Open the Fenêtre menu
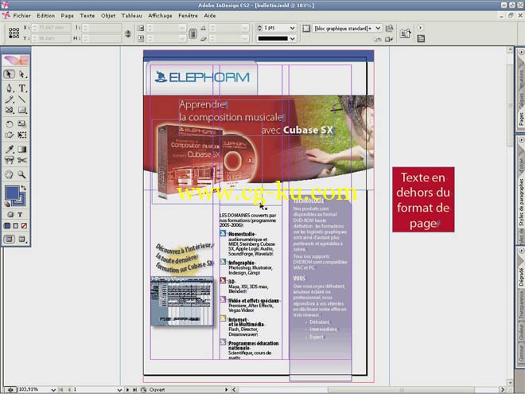This screenshot has height=394, width=525. [188, 16]
